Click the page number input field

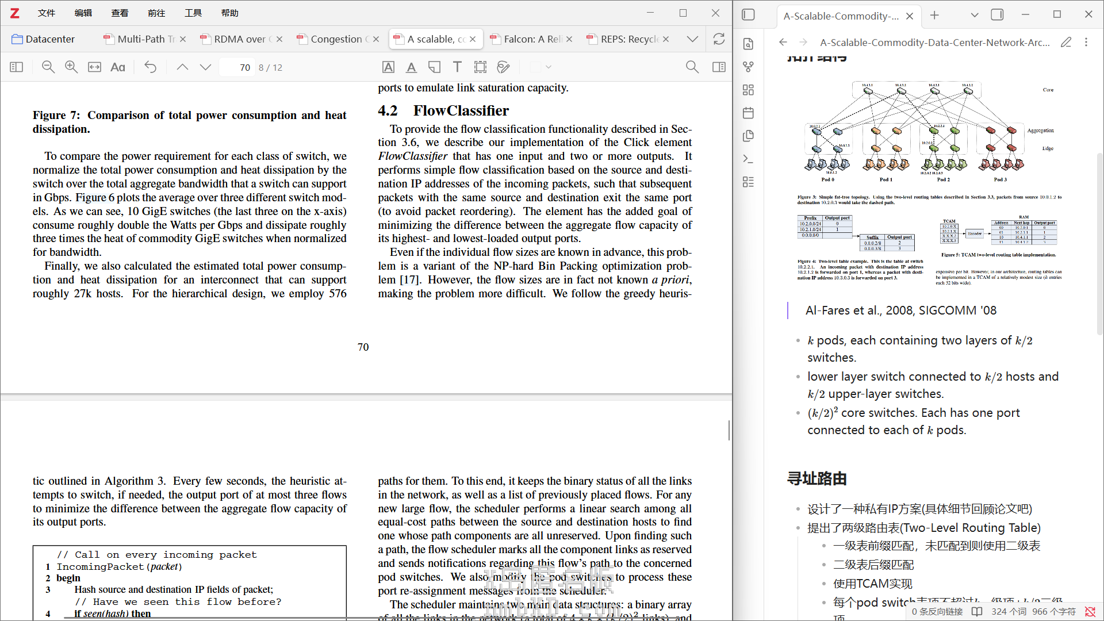coord(237,67)
